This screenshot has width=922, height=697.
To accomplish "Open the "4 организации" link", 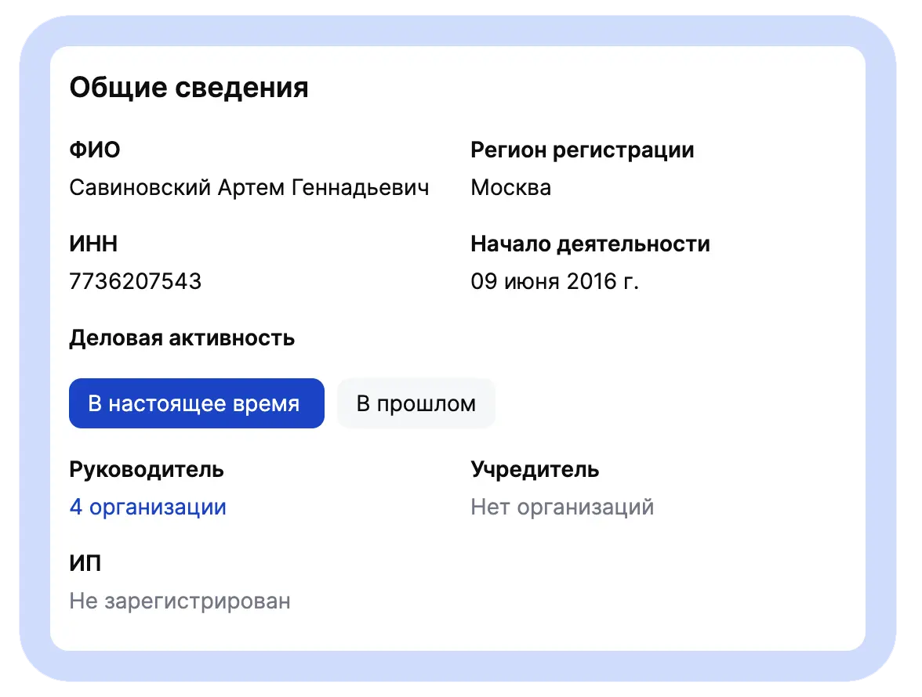I will pyautogui.click(x=147, y=507).
